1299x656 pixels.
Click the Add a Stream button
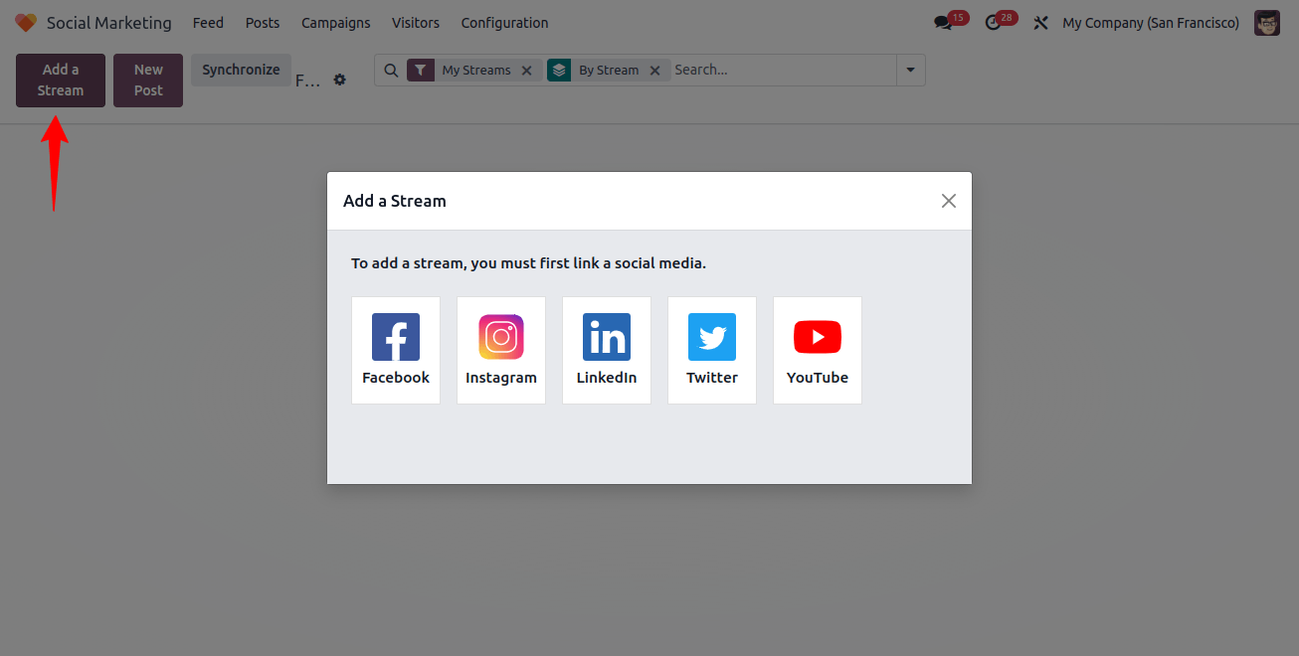61,81
